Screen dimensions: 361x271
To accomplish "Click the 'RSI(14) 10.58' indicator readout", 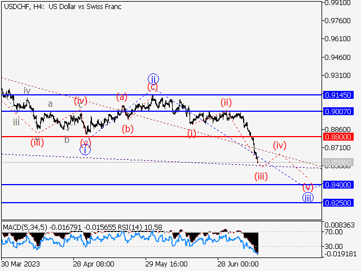I will click(x=140, y=228).
